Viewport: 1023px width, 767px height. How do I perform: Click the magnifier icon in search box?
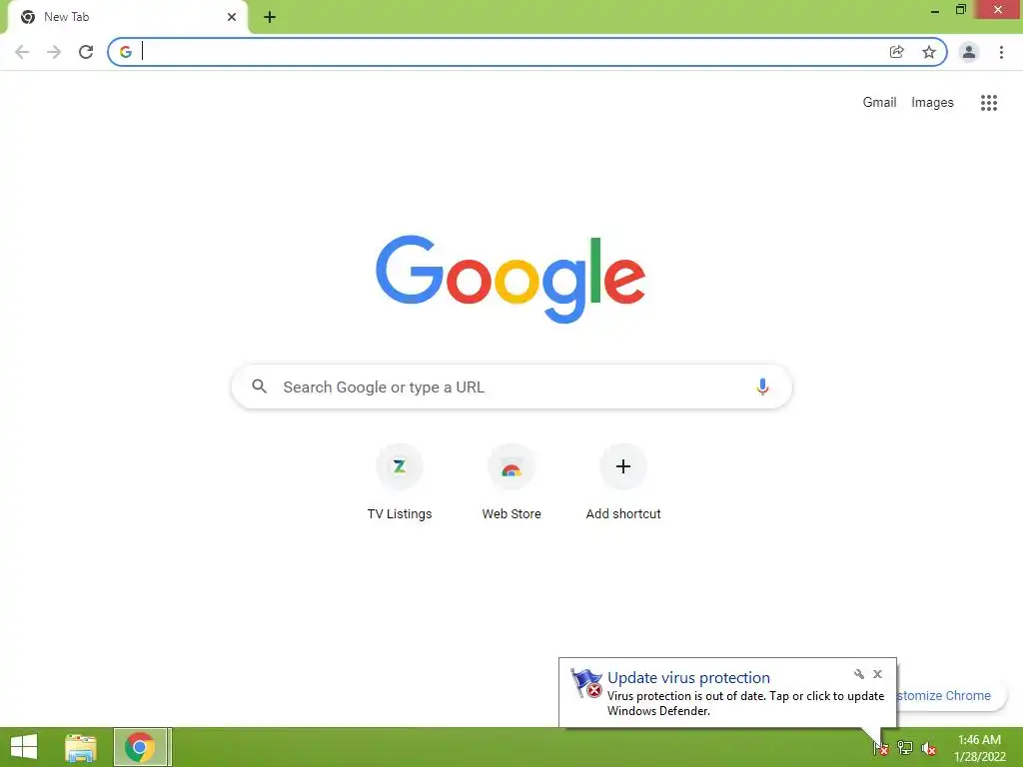click(x=259, y=386)
